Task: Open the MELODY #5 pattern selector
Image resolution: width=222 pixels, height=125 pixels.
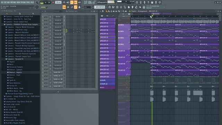Action: (100, 7)
